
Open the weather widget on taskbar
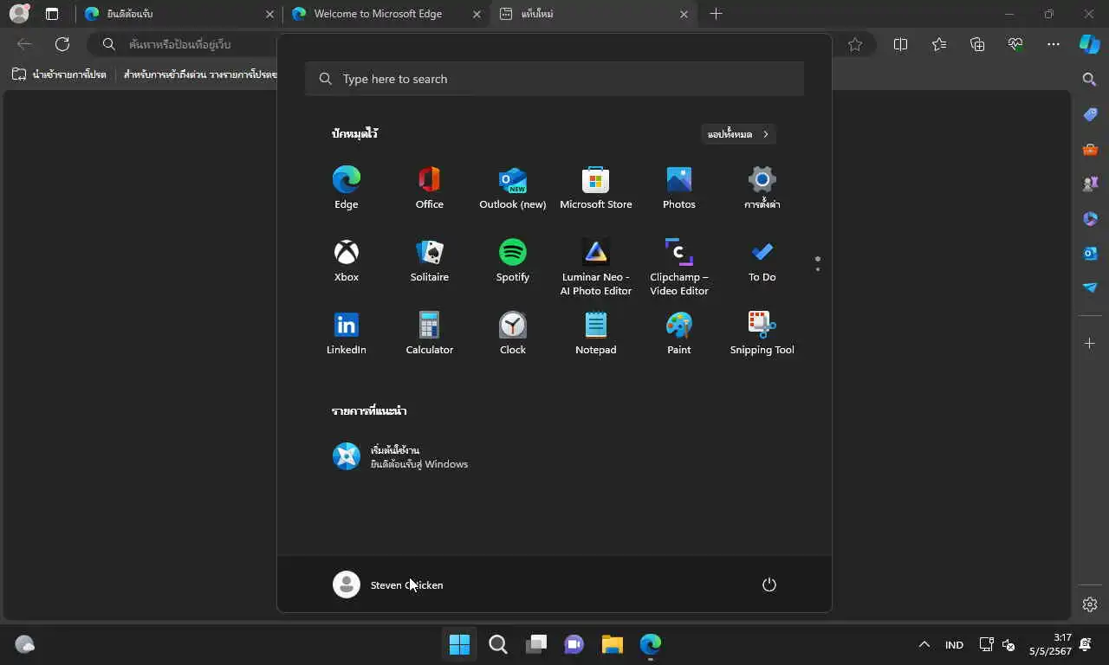pyautogui.click(x=24, y=644)
